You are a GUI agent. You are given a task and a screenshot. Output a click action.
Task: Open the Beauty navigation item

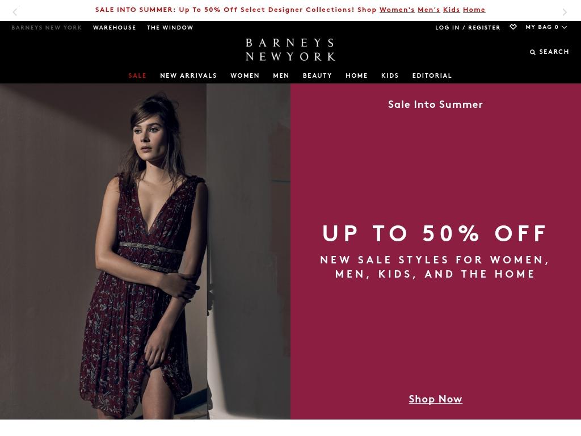pos(317,76)
